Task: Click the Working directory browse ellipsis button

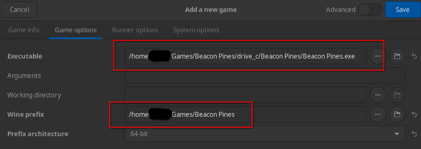Action: (x=378, y=95)
